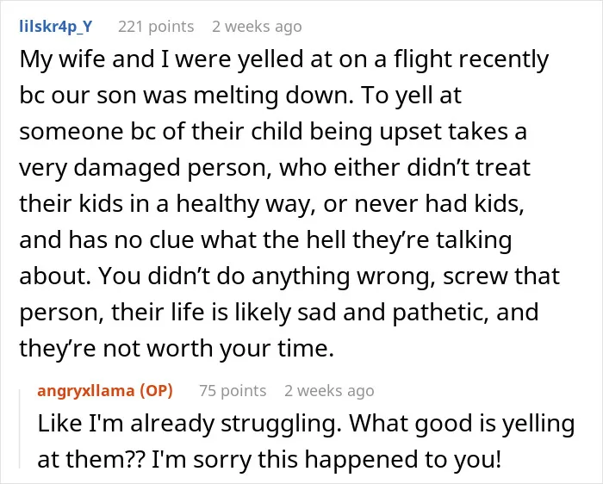Click the line beginning 'My wife and I'

tap(283, 60)
